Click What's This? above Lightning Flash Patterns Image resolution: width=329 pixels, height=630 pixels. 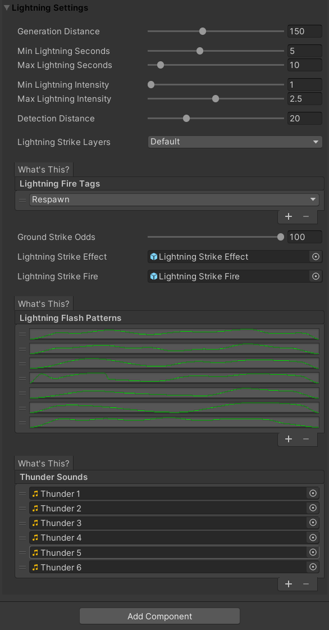pyautogui.click(x=43, y=303)
